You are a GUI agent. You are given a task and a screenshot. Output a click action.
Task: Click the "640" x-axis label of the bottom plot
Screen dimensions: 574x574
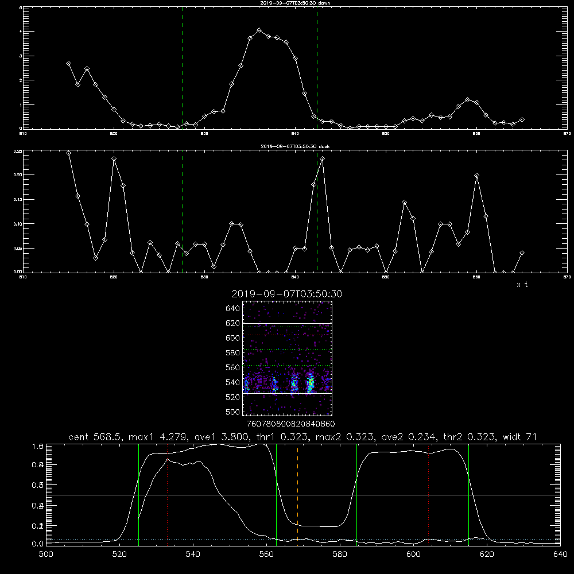[x=560, y=554]
